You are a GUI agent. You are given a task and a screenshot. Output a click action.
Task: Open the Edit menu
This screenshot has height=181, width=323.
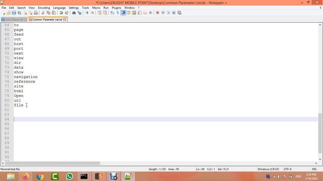[x=11, y=8]
